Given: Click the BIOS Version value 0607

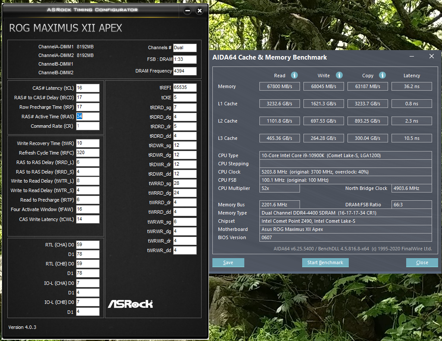Looking at the screenshot, I should [346, 237].
